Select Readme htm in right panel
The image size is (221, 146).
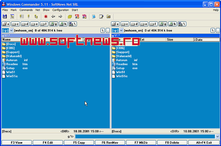[x=125, y=64]
